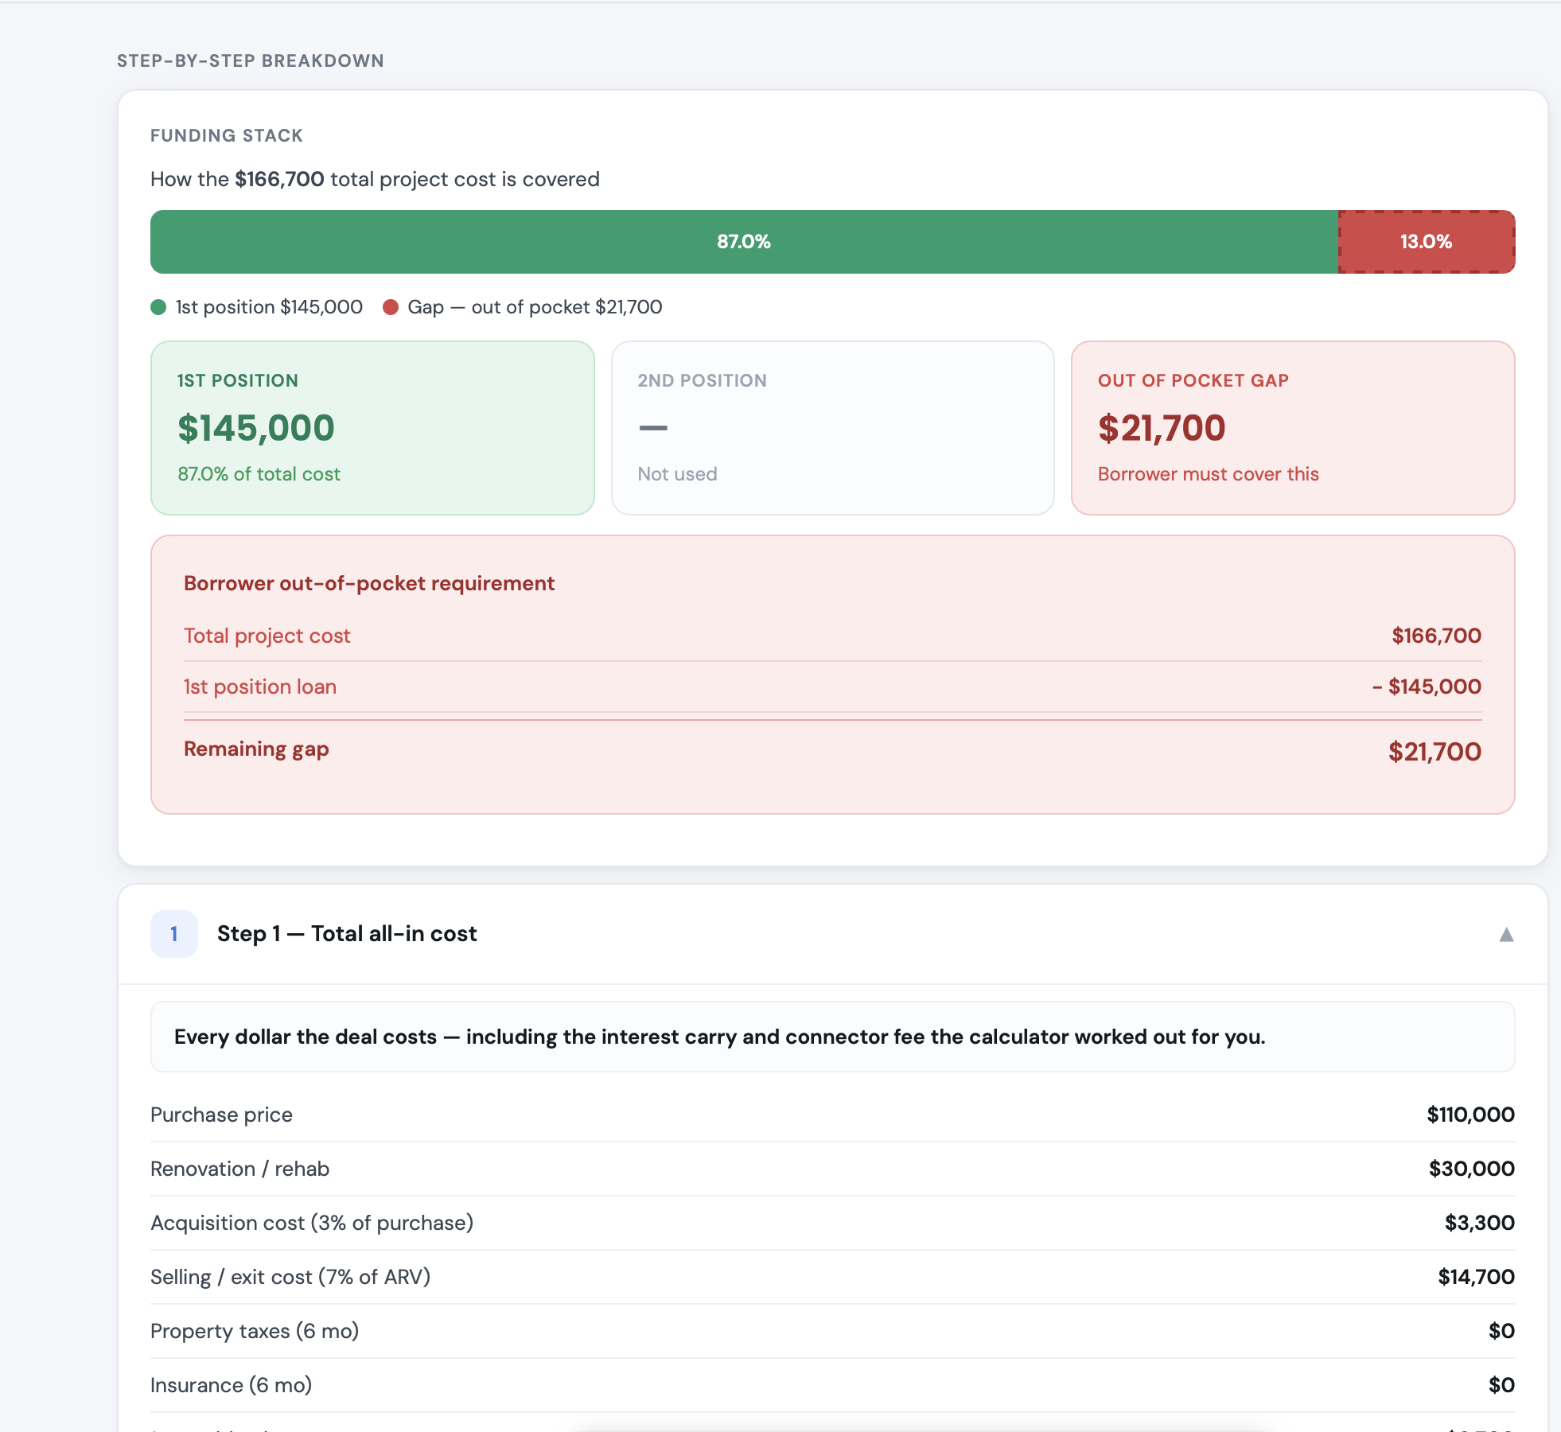The height and width of the screenshot is (1432, 1561).
Task: Click the green 87.0% funding bar segment
Action: pyautogui.click(x=744, y=242)
